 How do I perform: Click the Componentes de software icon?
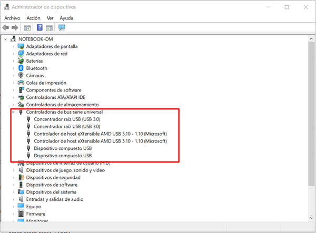21,90
